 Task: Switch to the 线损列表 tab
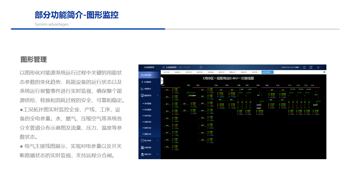point(200,72)
